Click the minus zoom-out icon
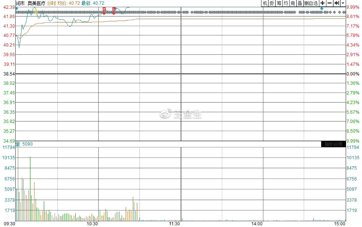362x227 pixels. pos(330,3)
